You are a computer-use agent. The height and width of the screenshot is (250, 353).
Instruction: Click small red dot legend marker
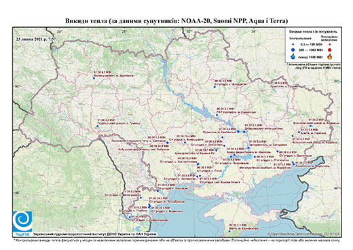pyautogui.click(x=330, y=45)
